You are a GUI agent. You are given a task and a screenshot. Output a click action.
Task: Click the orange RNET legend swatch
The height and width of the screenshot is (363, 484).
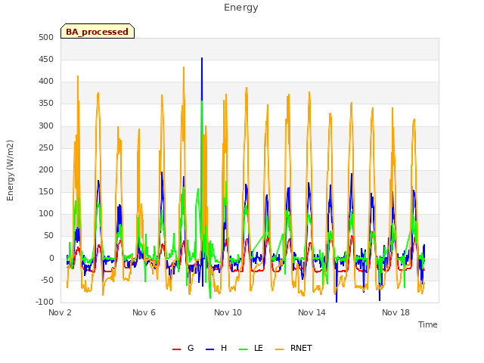coord(279,349)
